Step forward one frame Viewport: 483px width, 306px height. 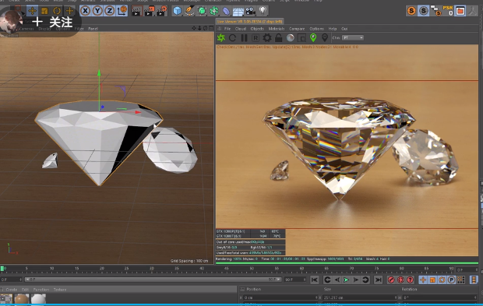(356, 280)
